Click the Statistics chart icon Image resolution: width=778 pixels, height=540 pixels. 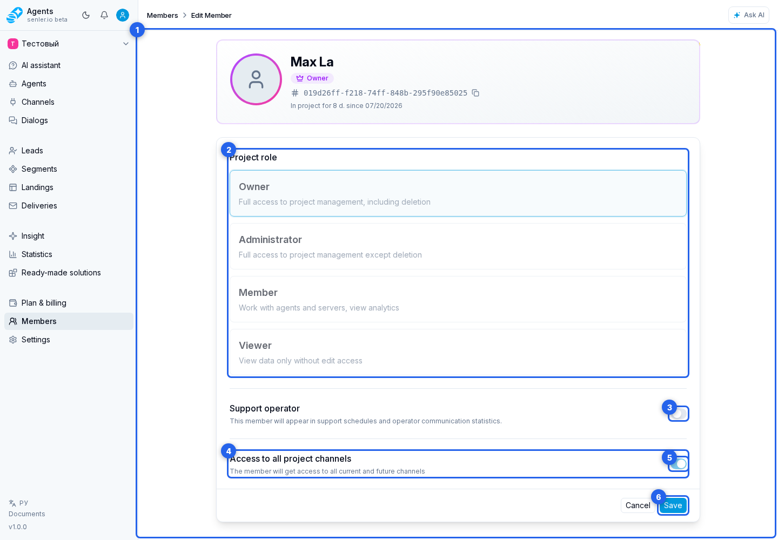point(13,254)
